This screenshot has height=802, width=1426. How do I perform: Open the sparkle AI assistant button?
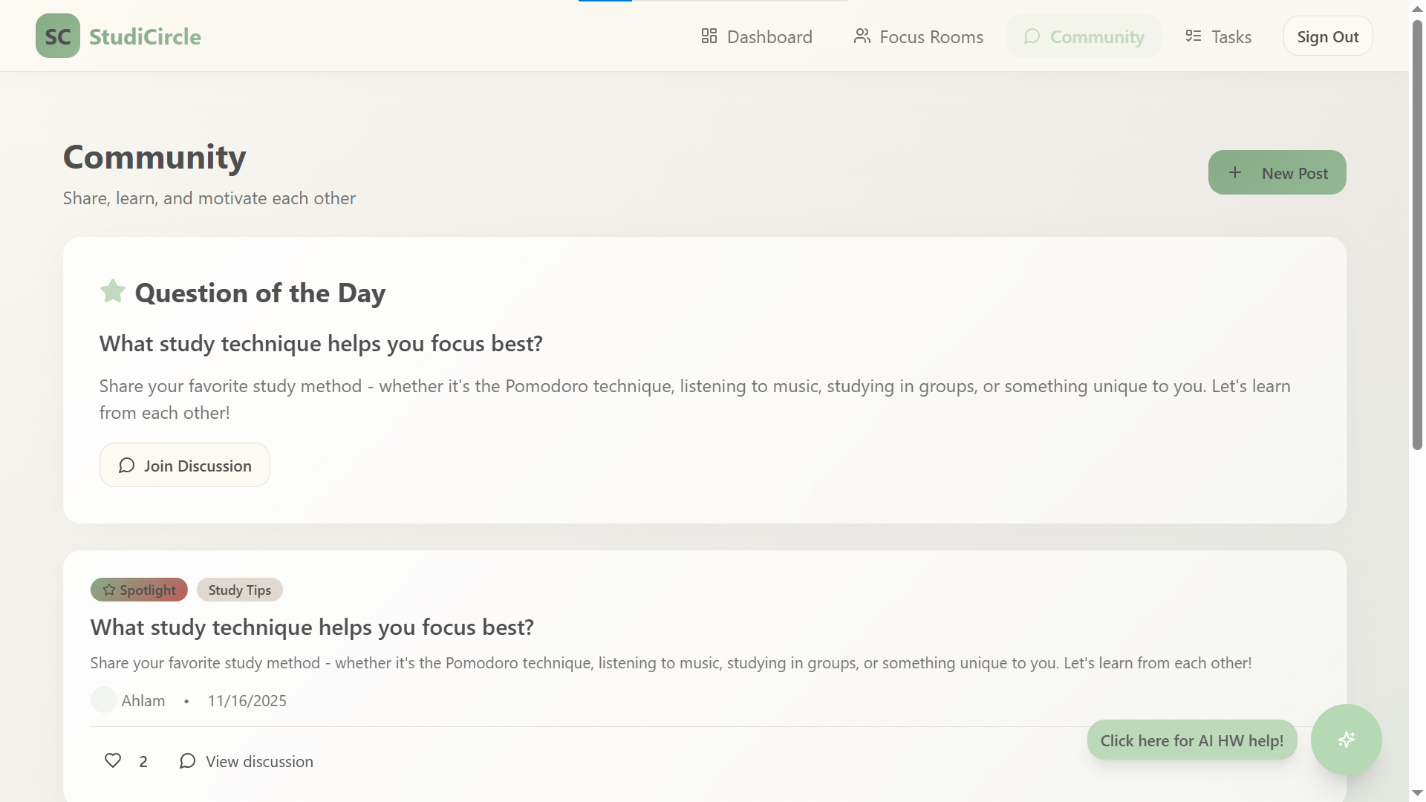pyautogui.click(x=1346, y=740)
